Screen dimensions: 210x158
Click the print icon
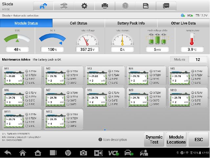coord(105,6)
